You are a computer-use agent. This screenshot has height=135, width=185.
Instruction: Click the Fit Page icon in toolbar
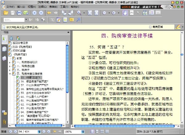(x=90, y=13)
